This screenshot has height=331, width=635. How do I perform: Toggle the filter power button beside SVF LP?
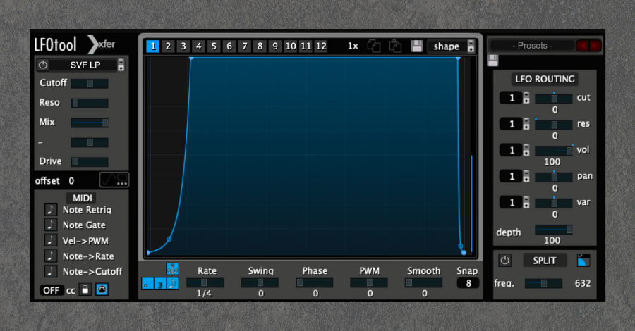[43, 65]
